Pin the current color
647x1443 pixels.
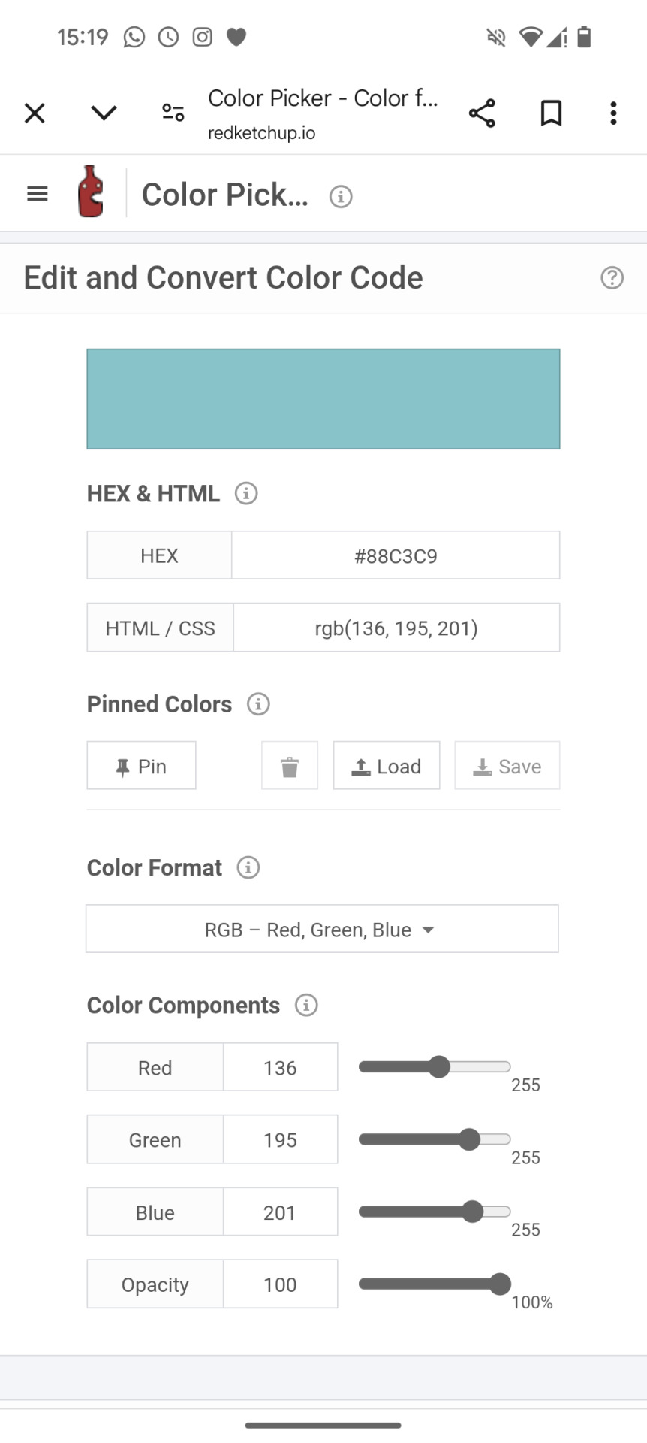point(141,767)
